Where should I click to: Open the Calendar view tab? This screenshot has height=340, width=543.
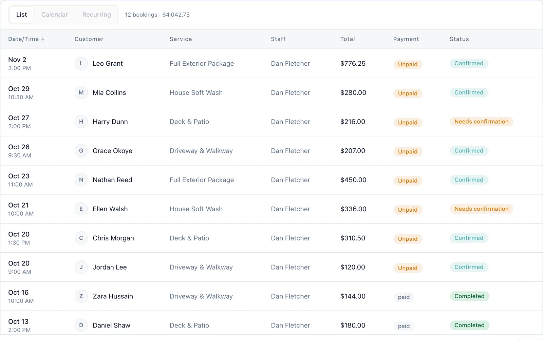(55, 15)
